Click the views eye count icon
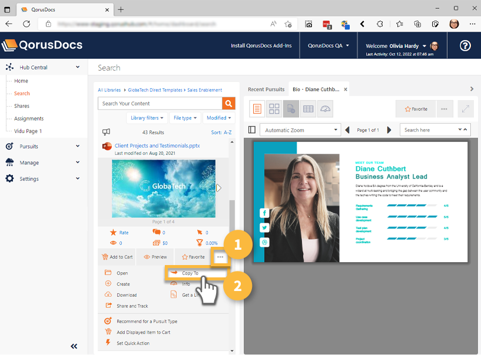Viewport: 481px width, 364px height. point(113,243)
